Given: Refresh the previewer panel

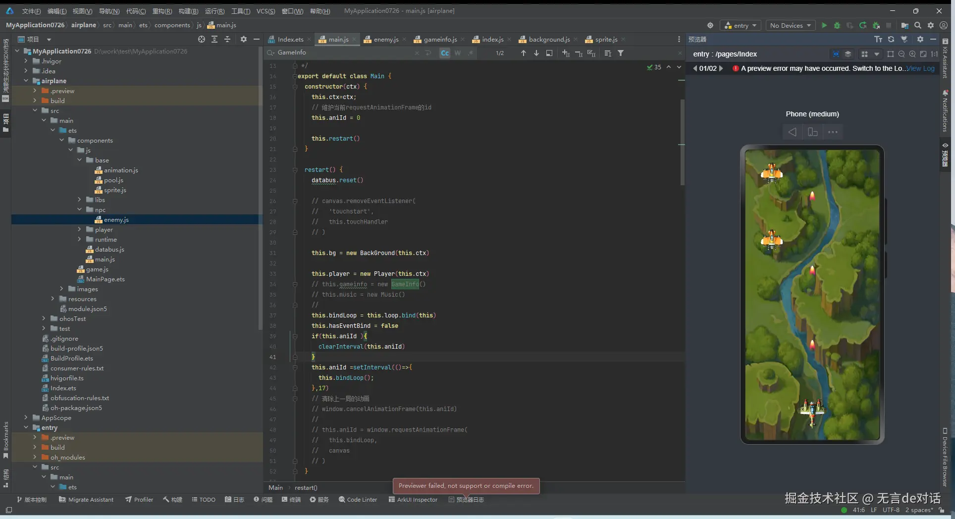Looking at the screenshot, I should pyautogui.click(x=891, y=39).
